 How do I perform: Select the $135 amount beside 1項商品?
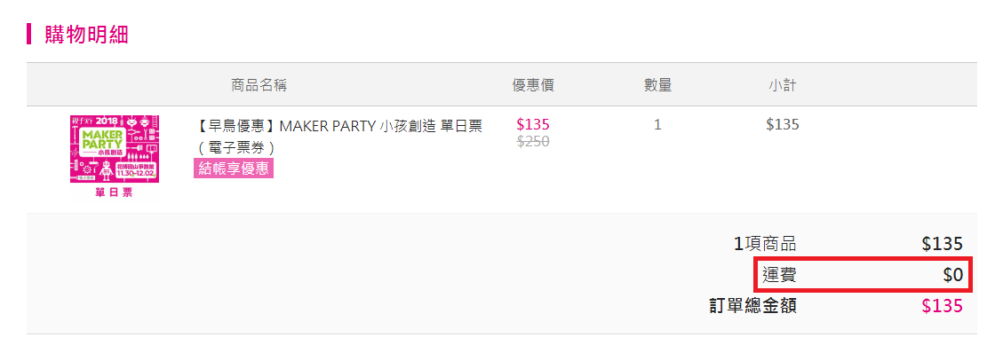coord(943,244)
